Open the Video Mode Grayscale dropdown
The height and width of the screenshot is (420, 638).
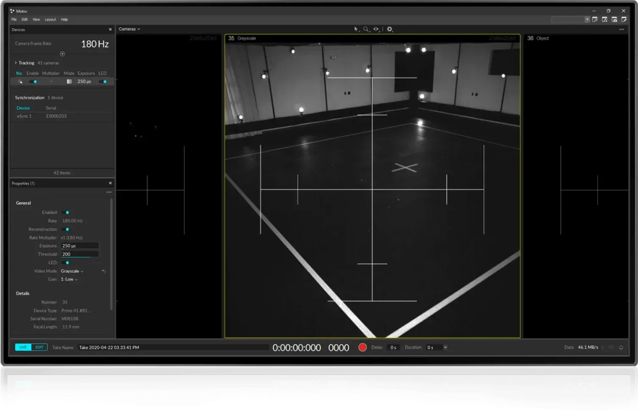72,271
